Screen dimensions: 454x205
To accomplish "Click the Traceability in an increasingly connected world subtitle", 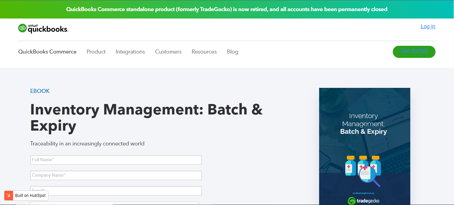I will pyautogui.click(x=87, y=143).
